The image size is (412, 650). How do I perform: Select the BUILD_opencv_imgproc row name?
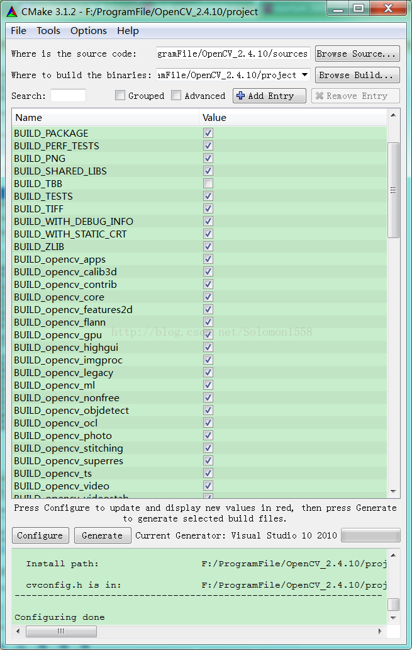point(69,360)
